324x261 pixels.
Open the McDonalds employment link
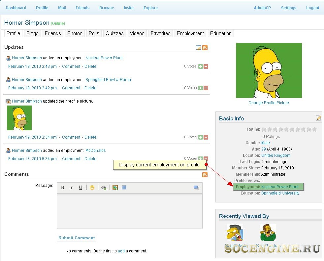click(x=95, y=151)
